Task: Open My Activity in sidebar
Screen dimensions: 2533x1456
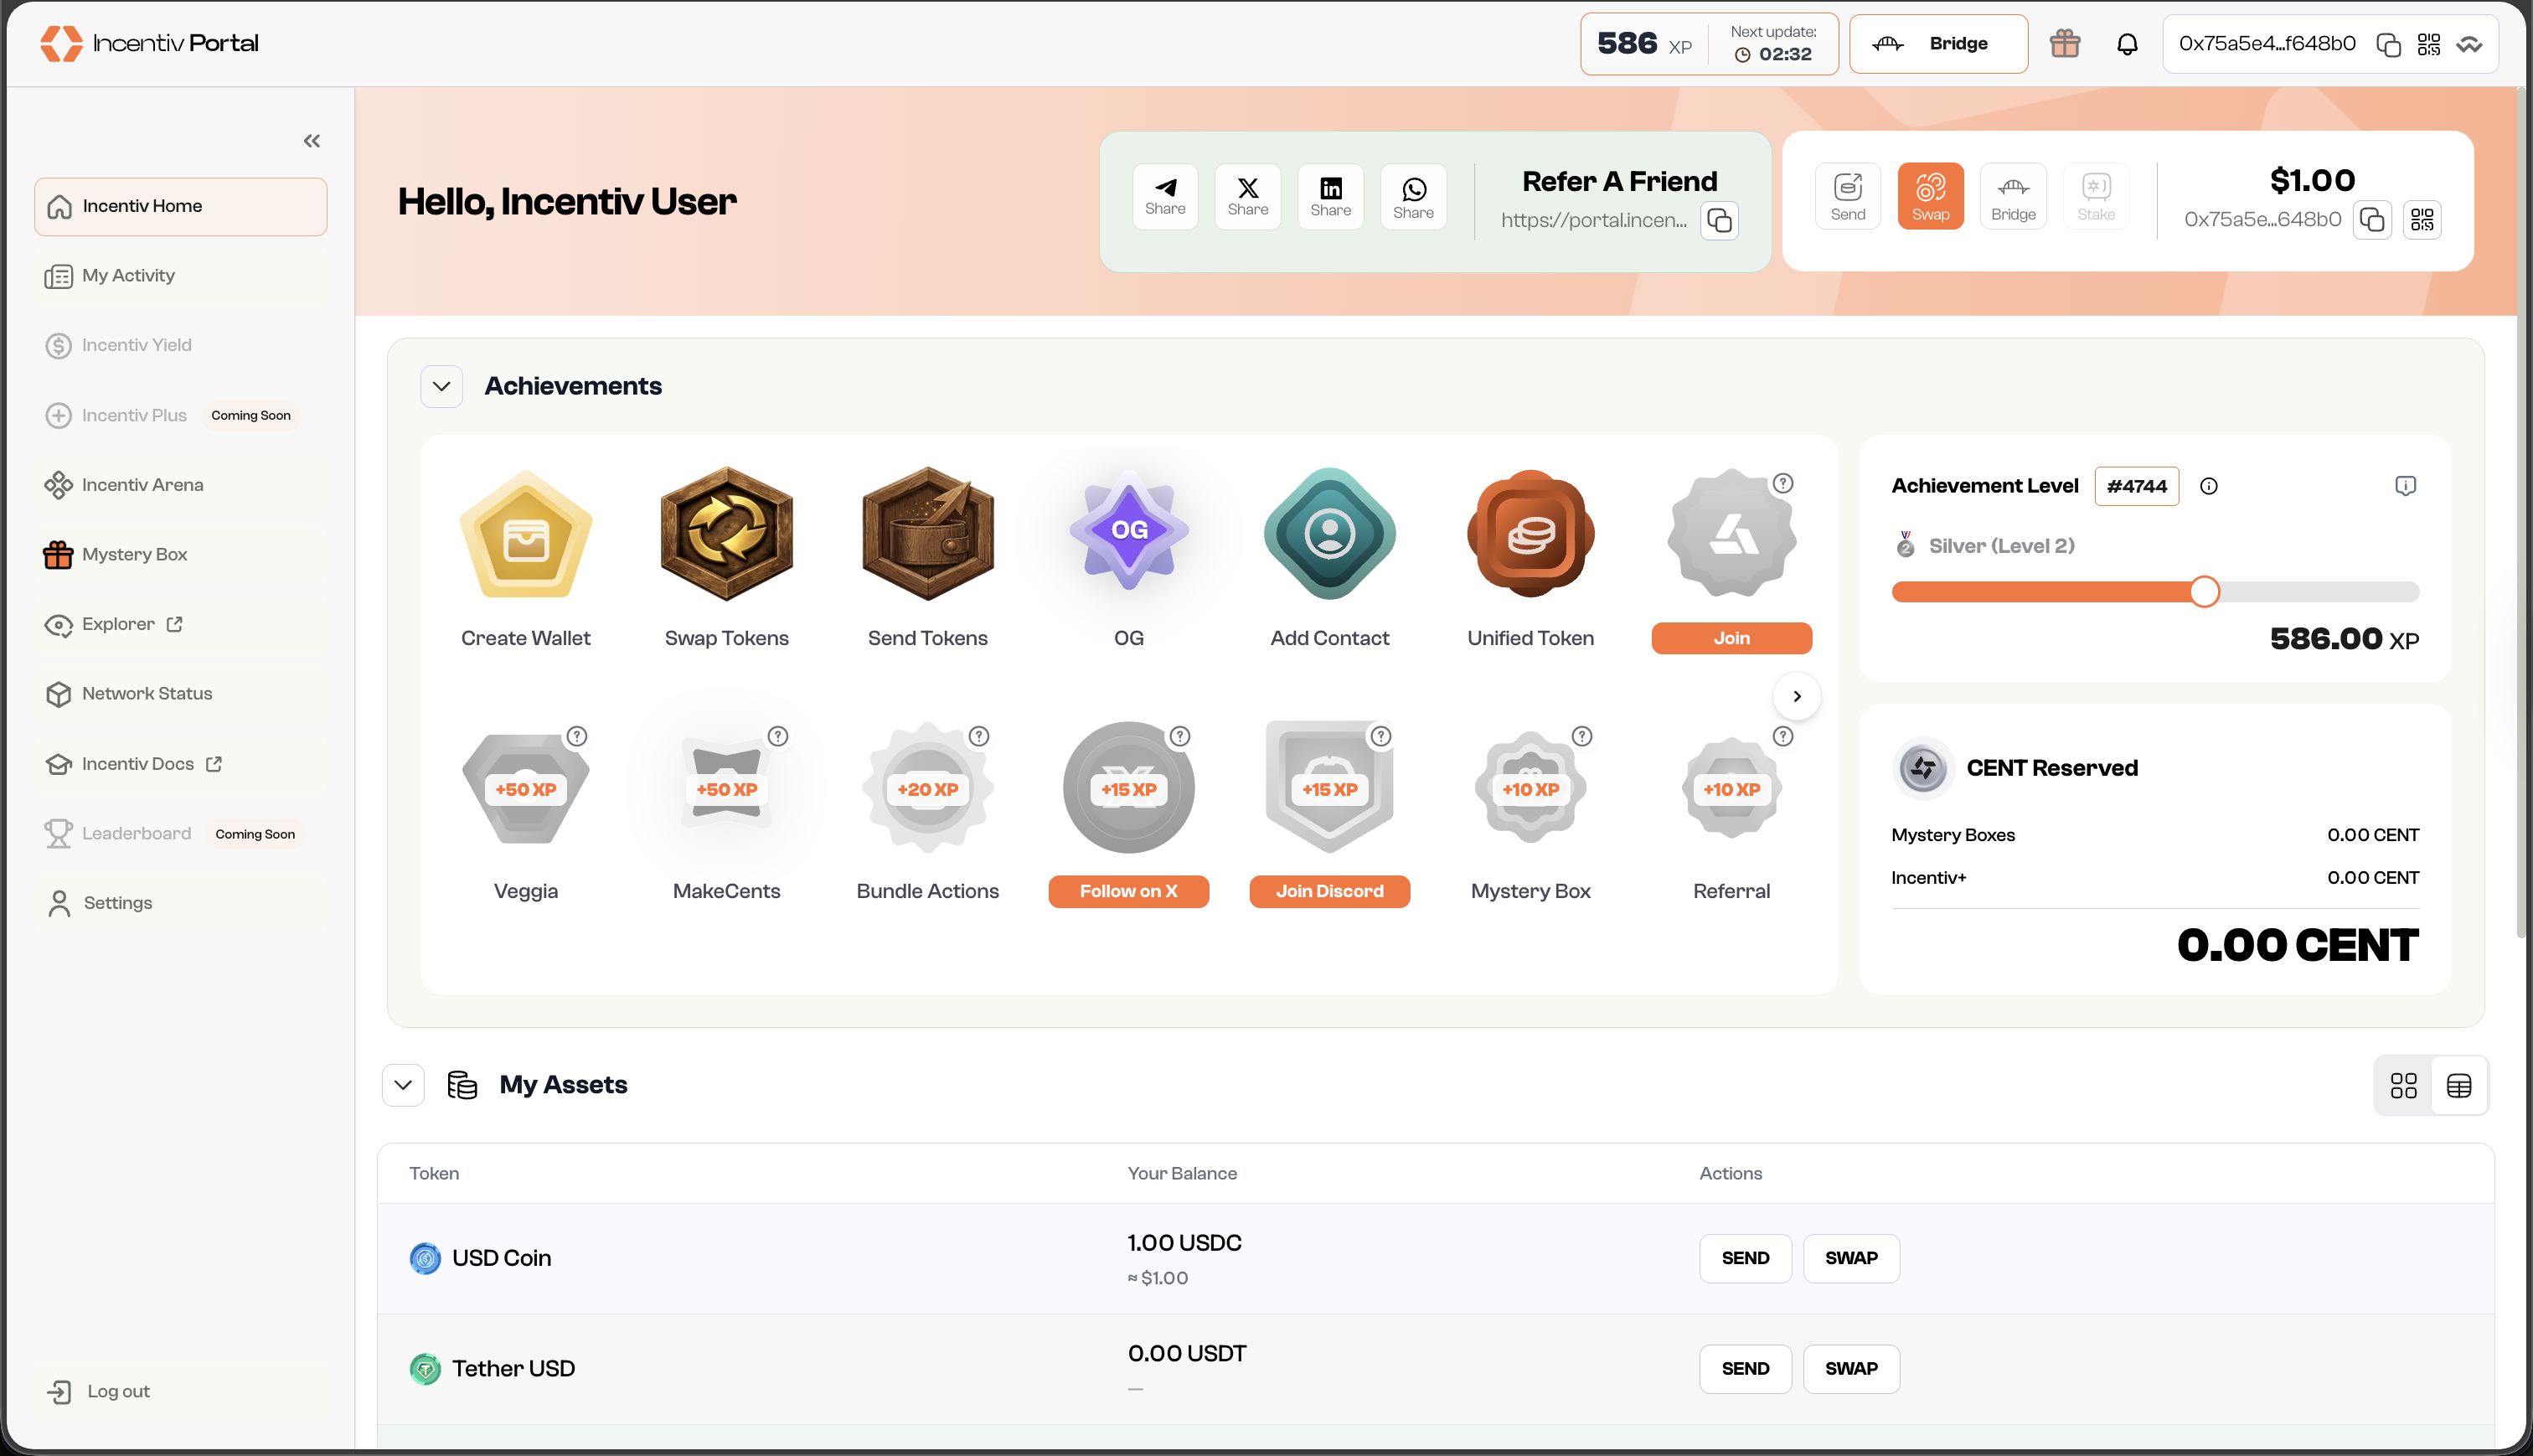Action: 128,275
